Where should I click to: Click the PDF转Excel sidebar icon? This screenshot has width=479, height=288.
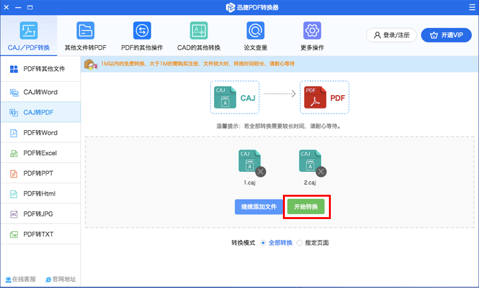(14, 153)
